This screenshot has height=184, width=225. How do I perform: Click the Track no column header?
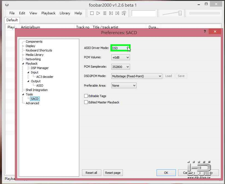[x=83, y=27]
